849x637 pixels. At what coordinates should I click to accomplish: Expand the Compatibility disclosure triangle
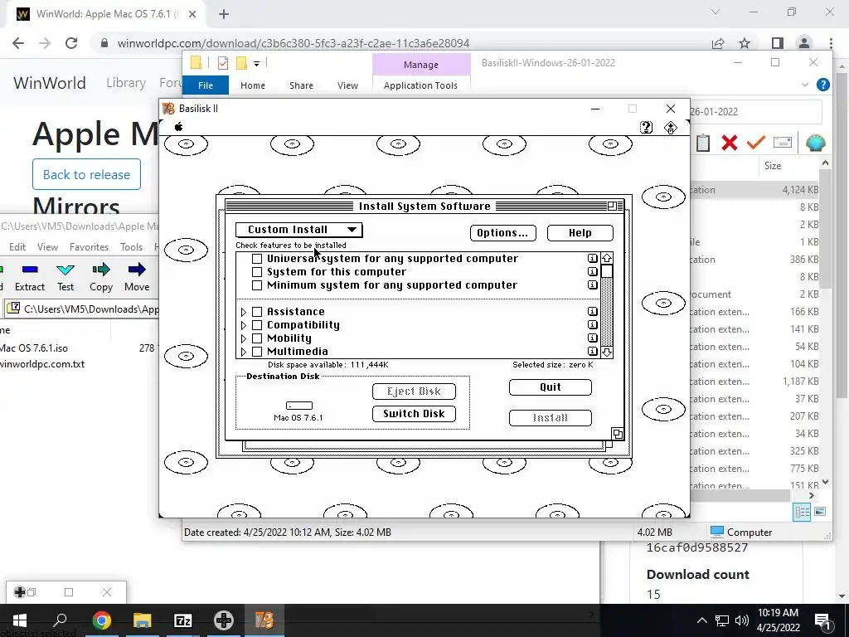pyautogui.click(x=244, y=325)
